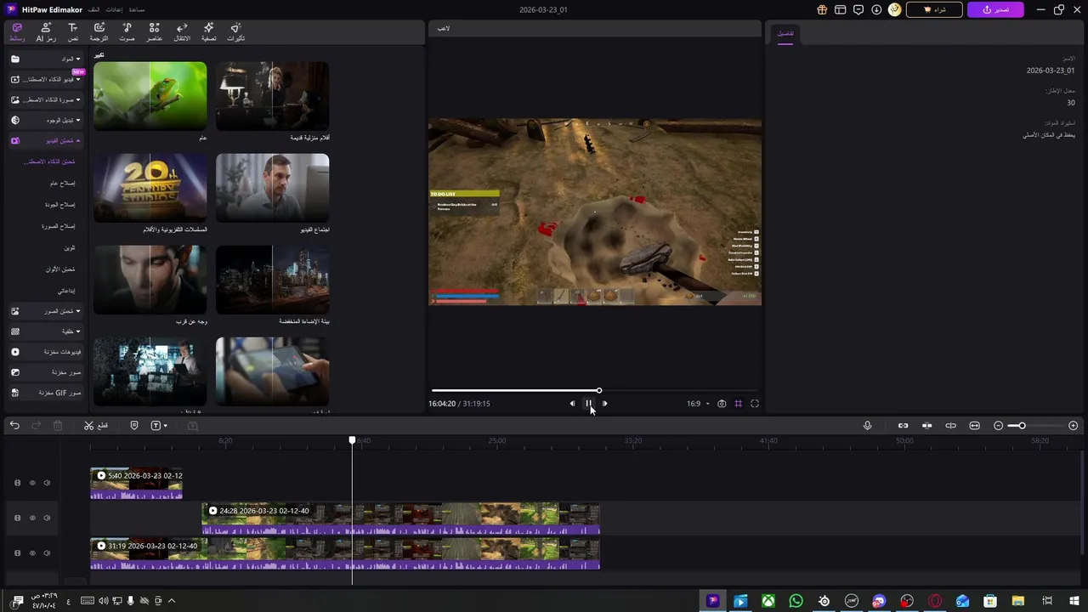Zoom in the timeline with plus button
This screenshot has height=612, width=1088.
1073,425
